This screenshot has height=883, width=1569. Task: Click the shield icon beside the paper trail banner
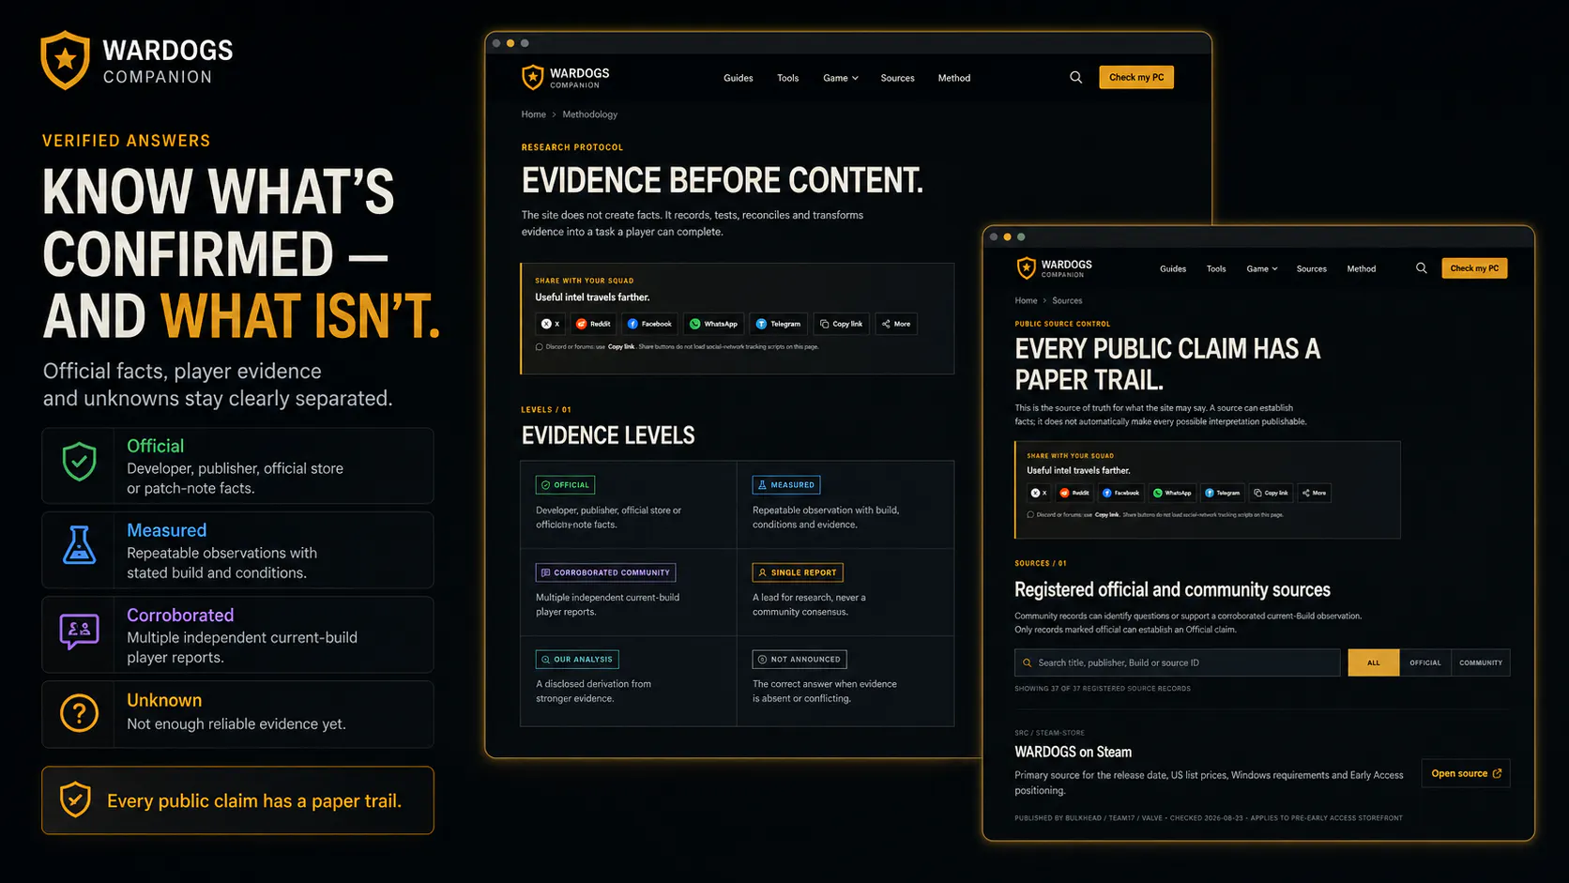(75, 800)
